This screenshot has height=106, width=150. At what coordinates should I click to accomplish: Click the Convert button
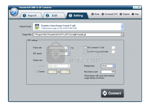coord(112,93)
